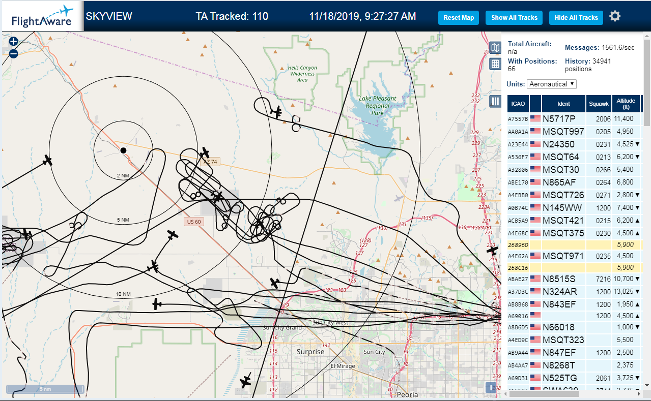Click receiver site black dot marker
Viewport: 651px width, 401px height.
pos(123,150)
